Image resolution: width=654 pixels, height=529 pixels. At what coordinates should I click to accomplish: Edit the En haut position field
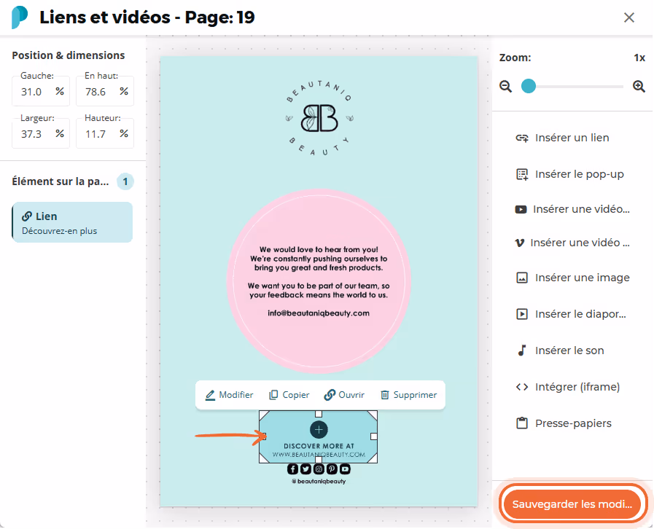tap(105, 92)
